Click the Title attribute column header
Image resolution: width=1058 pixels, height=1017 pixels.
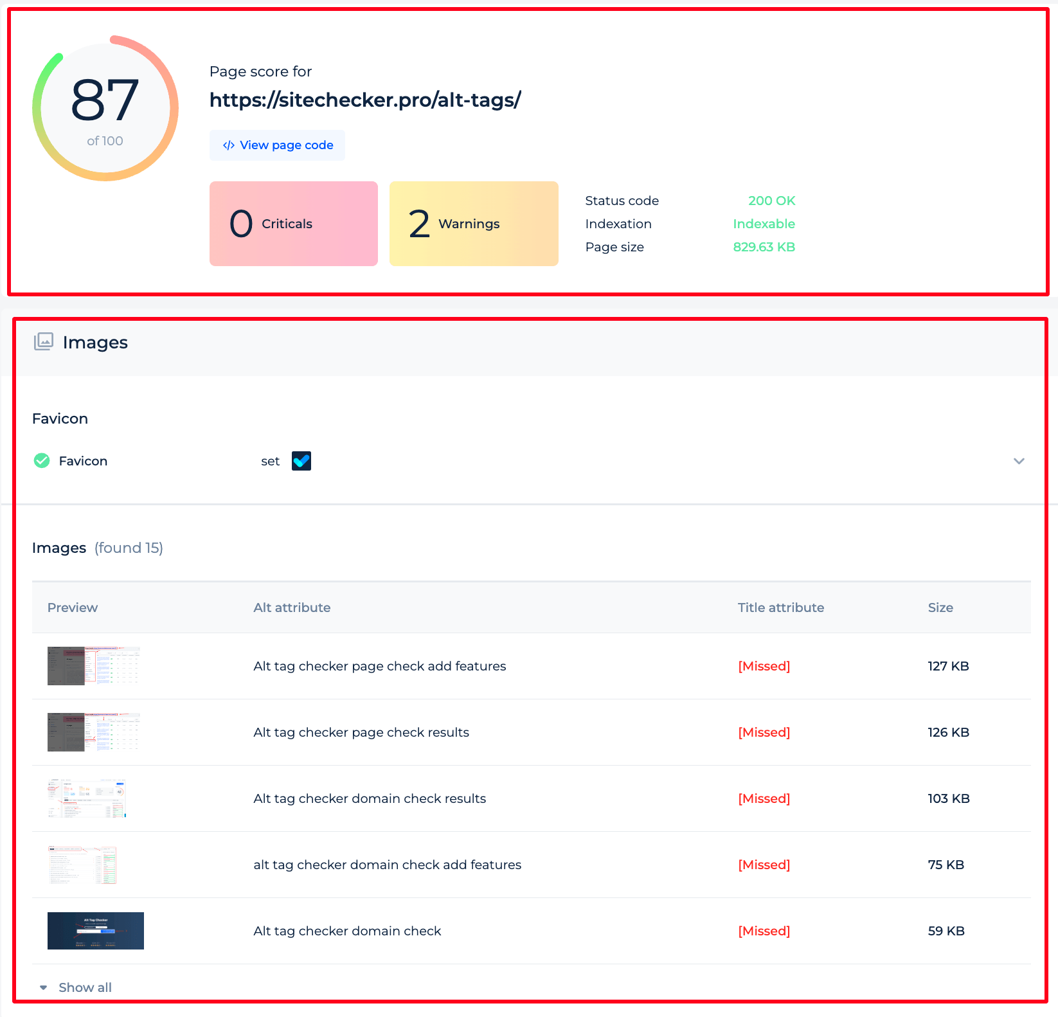coord(781,607)
